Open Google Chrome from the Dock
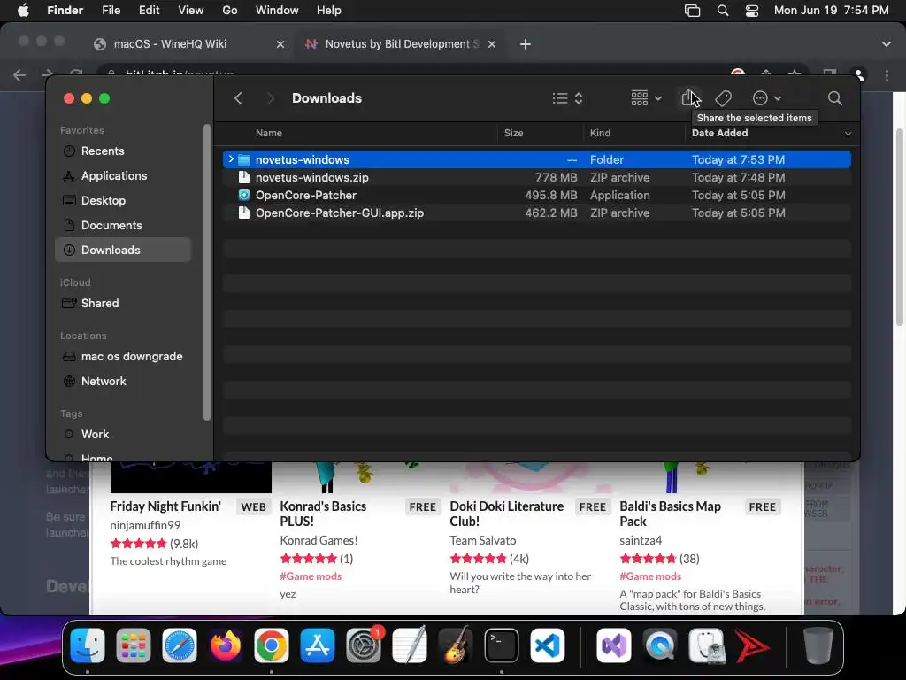Image resolution: width=906 pixels, height=680 pixels. (x=272, y=645)
